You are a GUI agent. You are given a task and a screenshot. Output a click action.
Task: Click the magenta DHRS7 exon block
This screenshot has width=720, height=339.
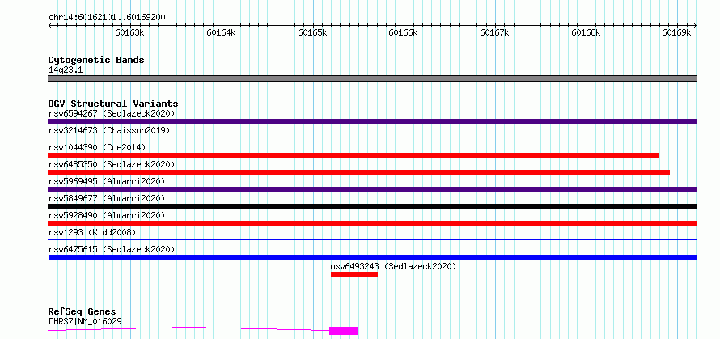point(344,331)
